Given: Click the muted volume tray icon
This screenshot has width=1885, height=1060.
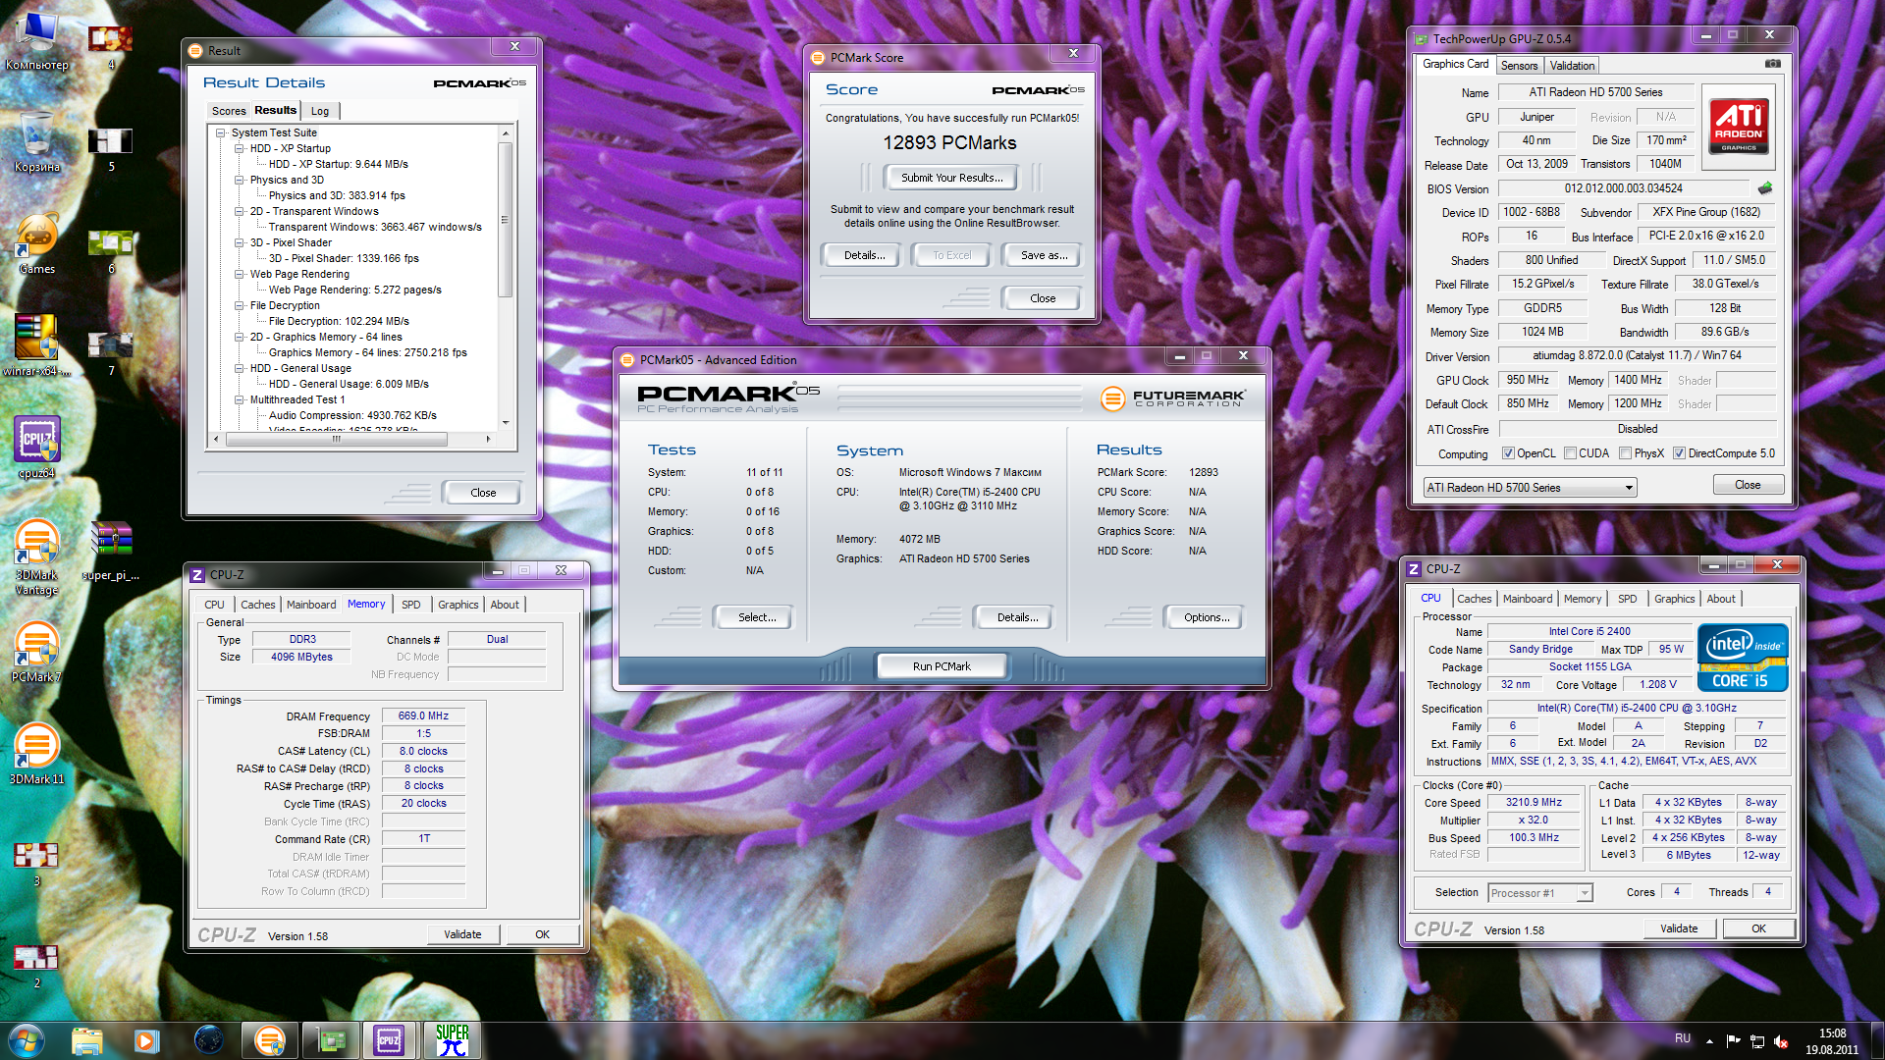Looking at the screenshot, I should [x=1782, y=1041].
